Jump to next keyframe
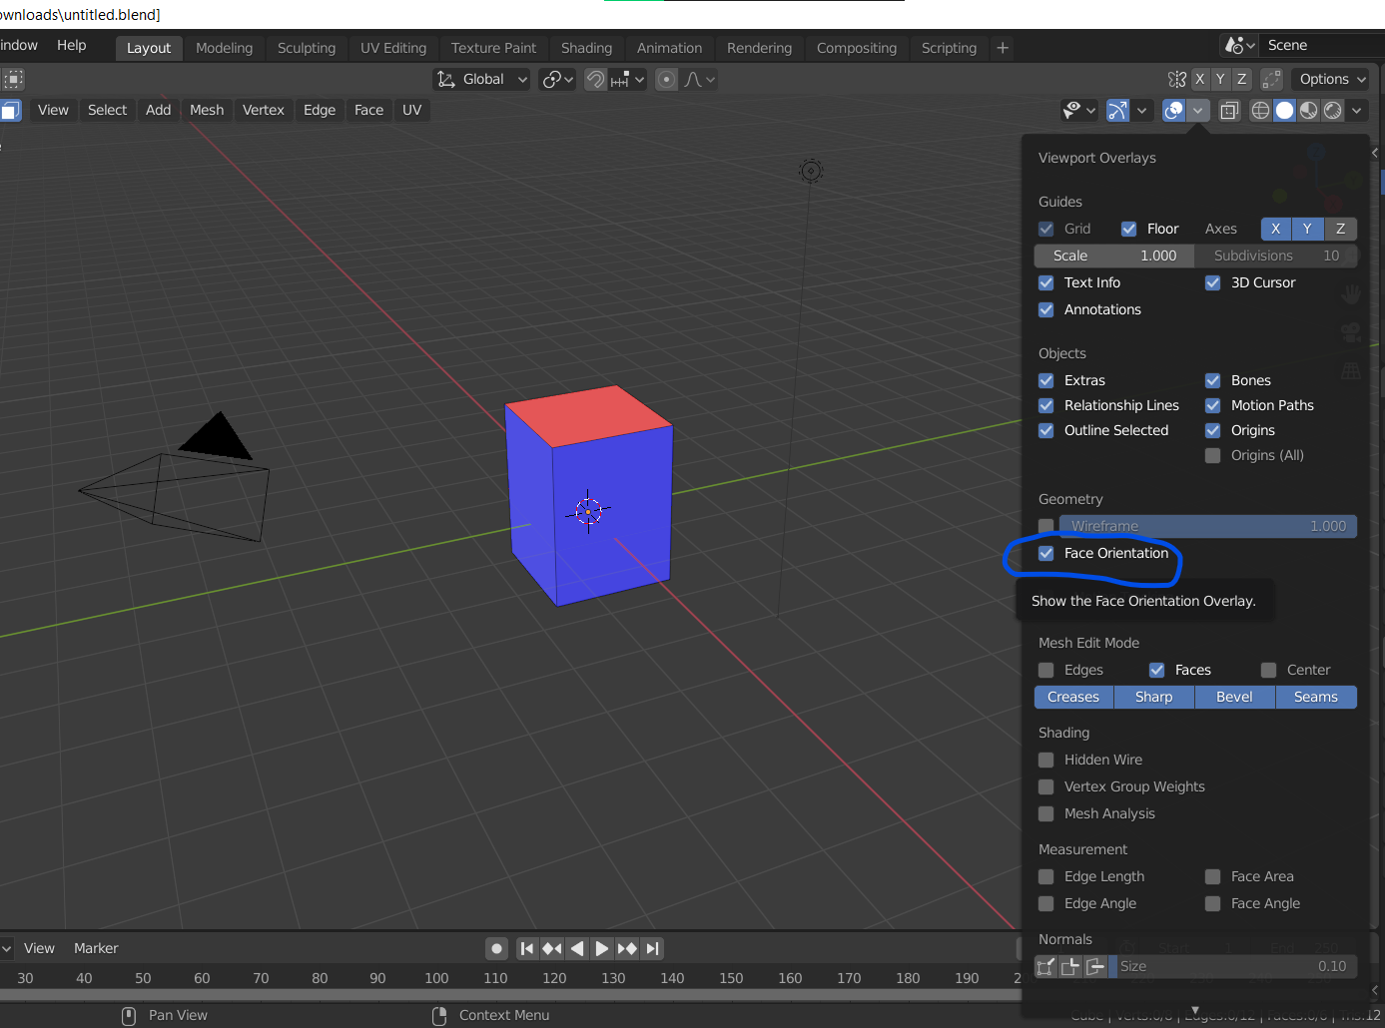The width and height of the screenshot is (1385, 1028). coord(627,948)
